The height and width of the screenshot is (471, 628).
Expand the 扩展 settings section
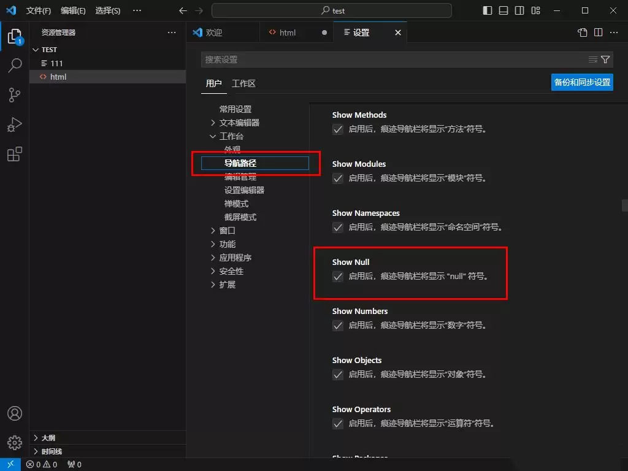(x=226, y=284)
